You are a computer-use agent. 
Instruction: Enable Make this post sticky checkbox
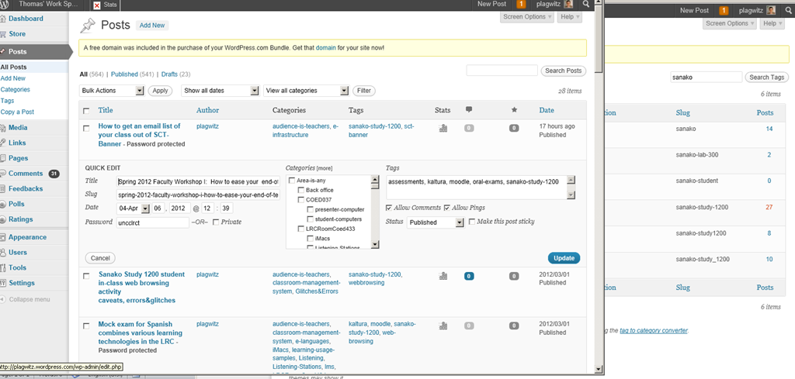471,222
